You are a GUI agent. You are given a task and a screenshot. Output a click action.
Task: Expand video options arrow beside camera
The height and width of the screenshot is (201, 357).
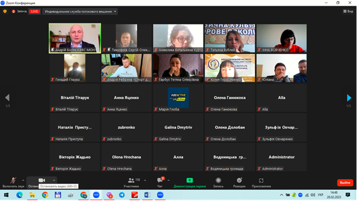click(54, 180)
